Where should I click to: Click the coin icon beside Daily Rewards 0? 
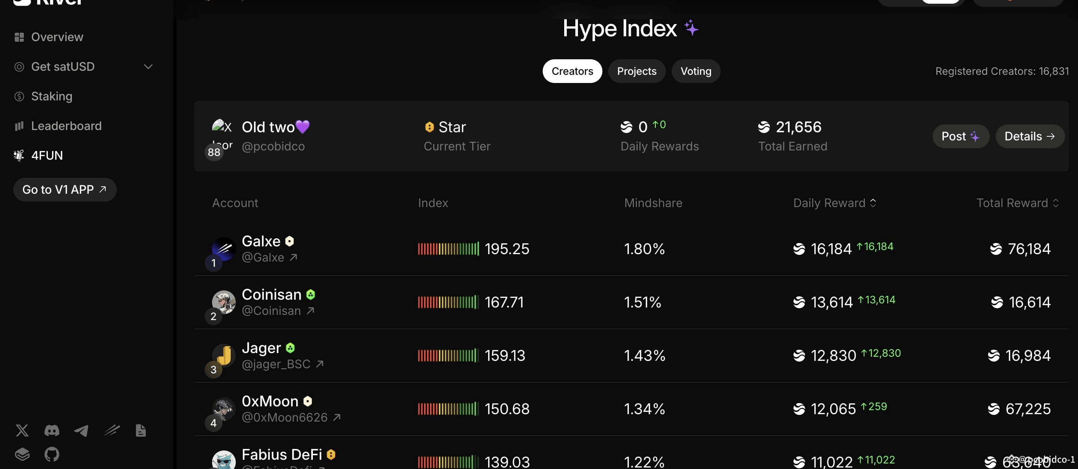(626, 127)
